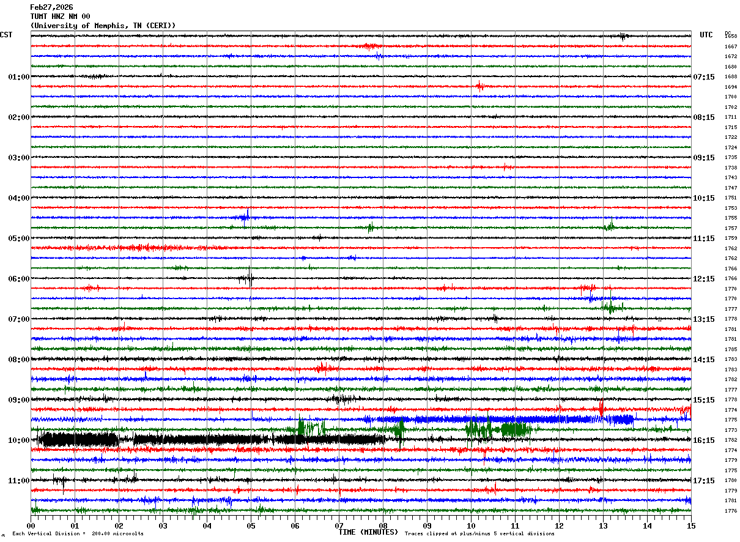Viewport: 740px width, 542px height.
Task: Select DC offset value 1785
Action: (x=731, y=349)
